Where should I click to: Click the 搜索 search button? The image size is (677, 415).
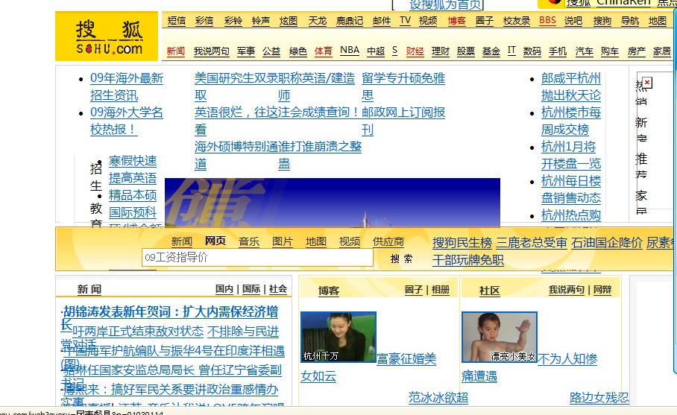click(402, 259)
